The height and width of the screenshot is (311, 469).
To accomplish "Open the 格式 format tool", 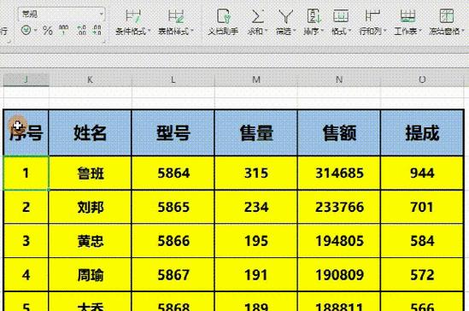I will pos(341,22).
